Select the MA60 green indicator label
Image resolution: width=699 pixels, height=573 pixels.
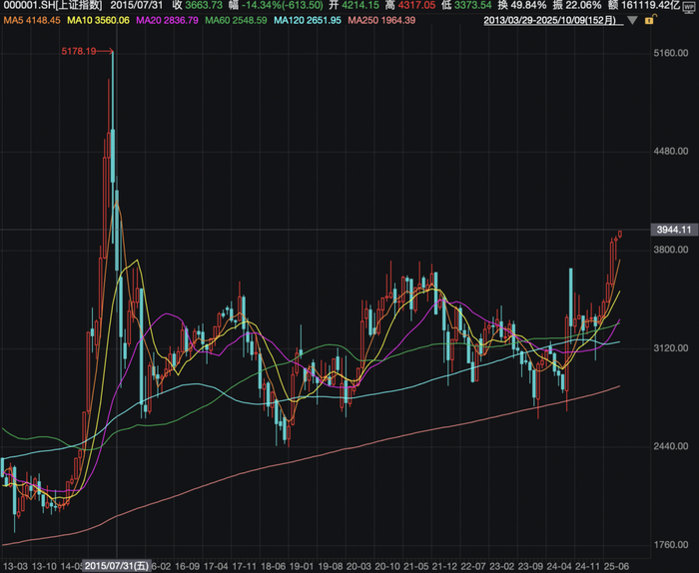coord(236,21)
